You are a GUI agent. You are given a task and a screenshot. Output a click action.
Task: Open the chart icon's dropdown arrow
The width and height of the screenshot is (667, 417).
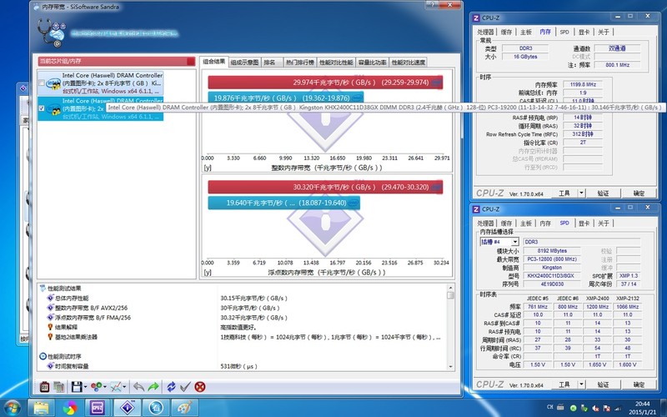[124, 387]
